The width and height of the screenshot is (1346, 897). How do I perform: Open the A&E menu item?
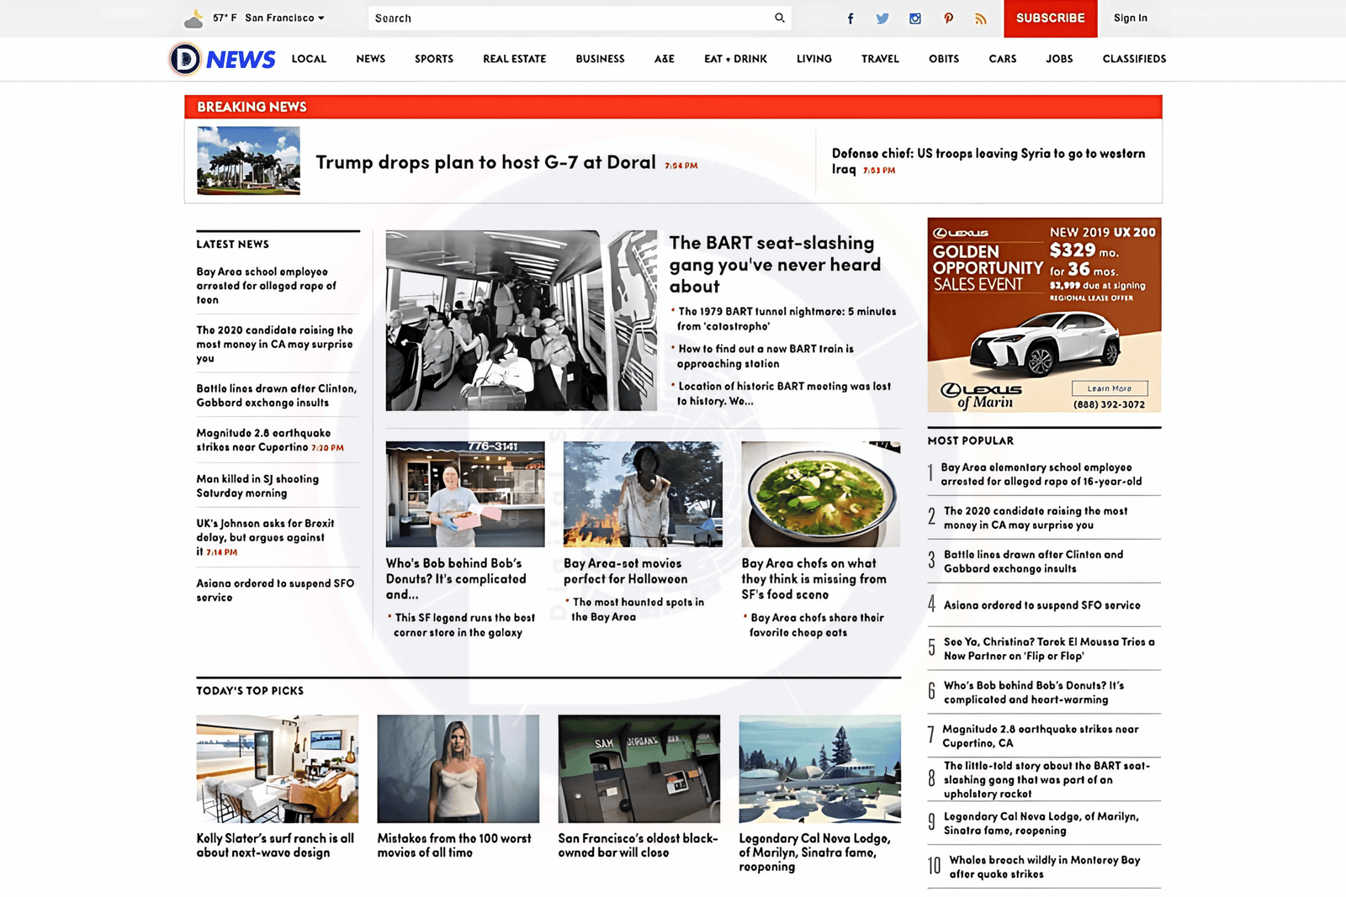[x=664, y=59]
